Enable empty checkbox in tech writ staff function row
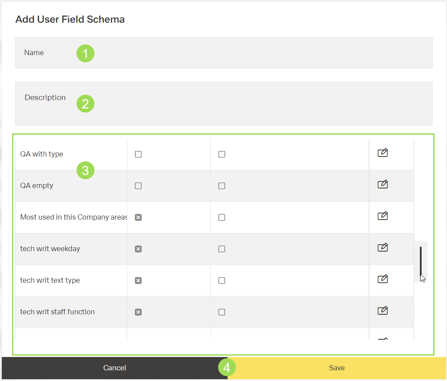 coord(222,312)
